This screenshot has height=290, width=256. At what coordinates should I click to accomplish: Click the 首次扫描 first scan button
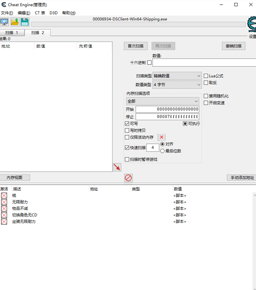point(136,46)
